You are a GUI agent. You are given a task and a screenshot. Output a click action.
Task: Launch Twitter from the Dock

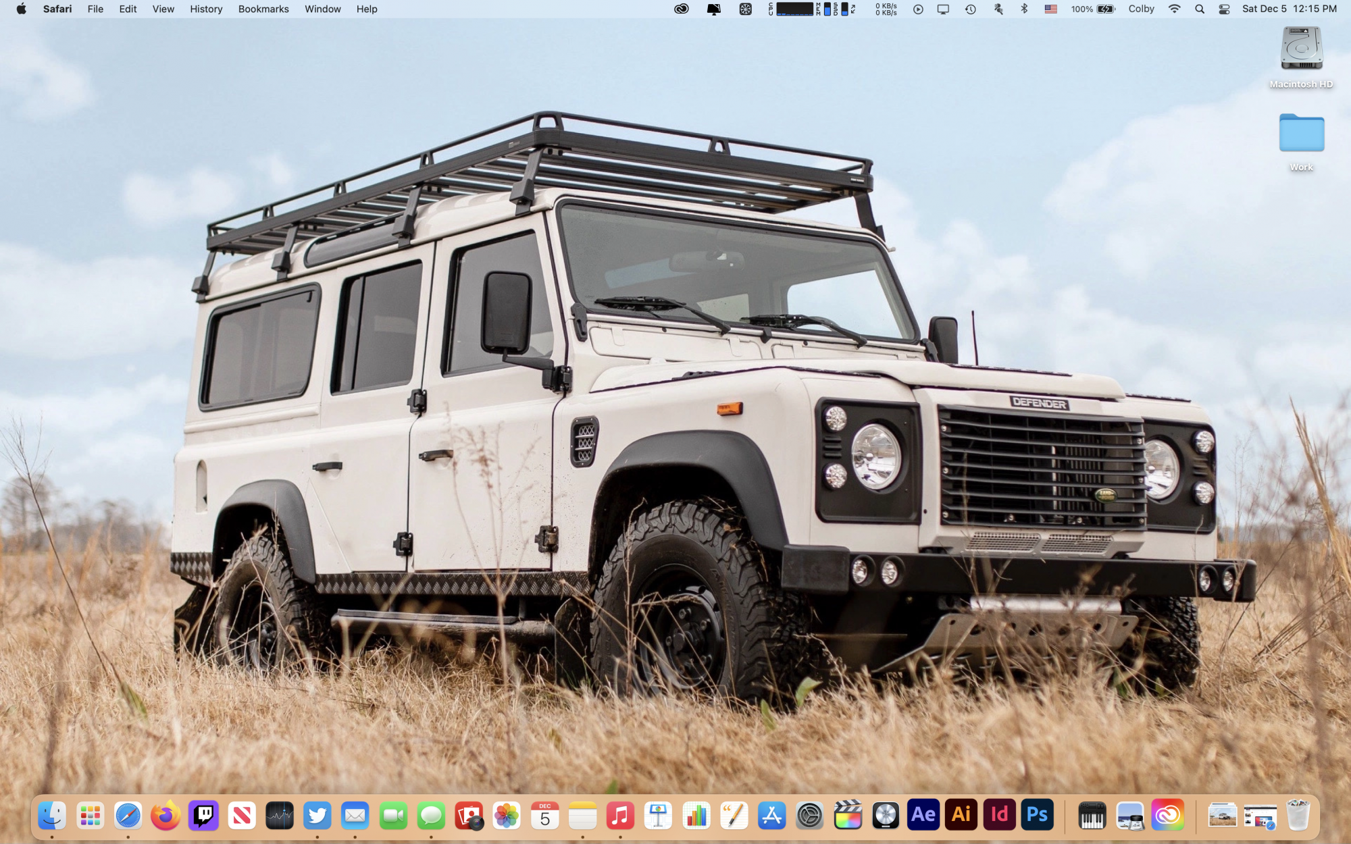click(317, 816)
